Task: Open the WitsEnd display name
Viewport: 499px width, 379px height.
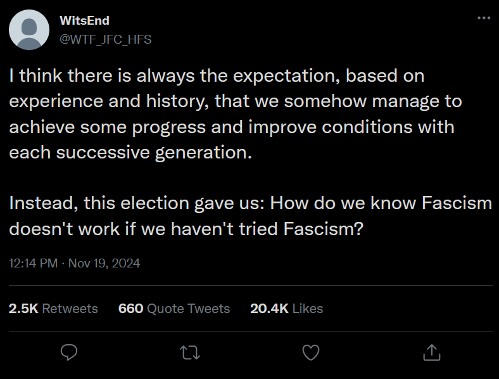Action: point(84,20)
